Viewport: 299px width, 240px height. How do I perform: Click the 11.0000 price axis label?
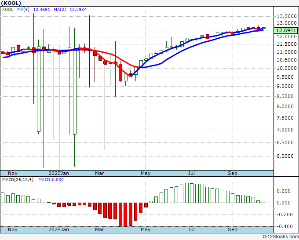(286, 52)
